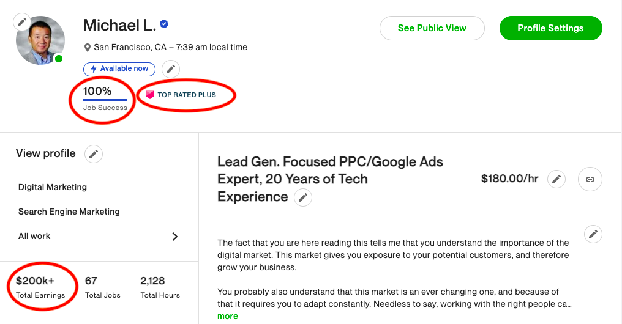
Task: Edit the profile title pencil icon
Action: [303, 197]
